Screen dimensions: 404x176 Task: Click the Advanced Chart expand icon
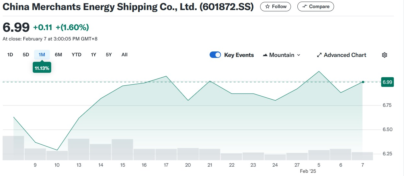point(319,55)
